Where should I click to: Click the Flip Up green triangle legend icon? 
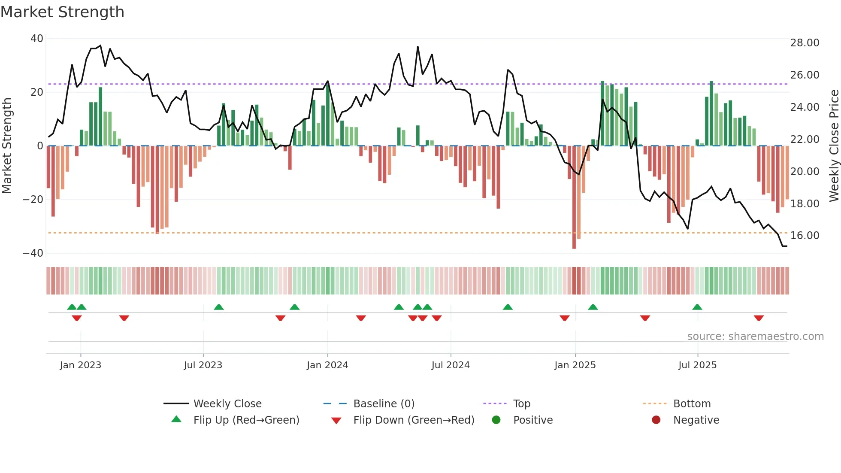pyautogui.click(x=176, y=419)
